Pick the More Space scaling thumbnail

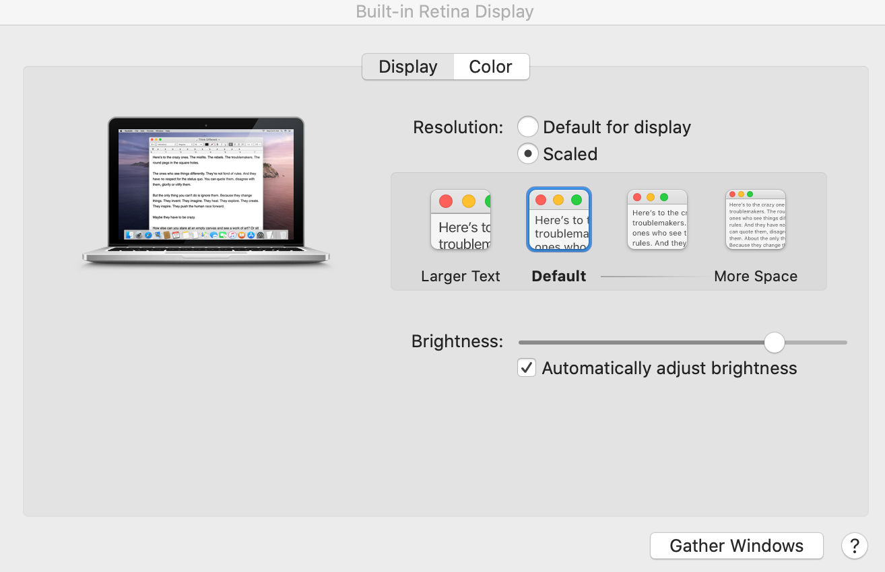click(756, 220)
